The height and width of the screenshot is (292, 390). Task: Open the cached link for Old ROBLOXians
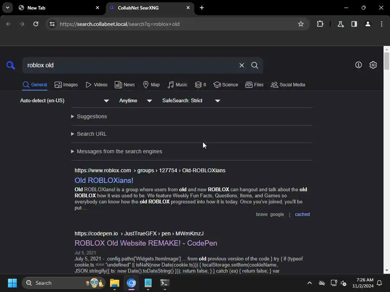[302, 214]
